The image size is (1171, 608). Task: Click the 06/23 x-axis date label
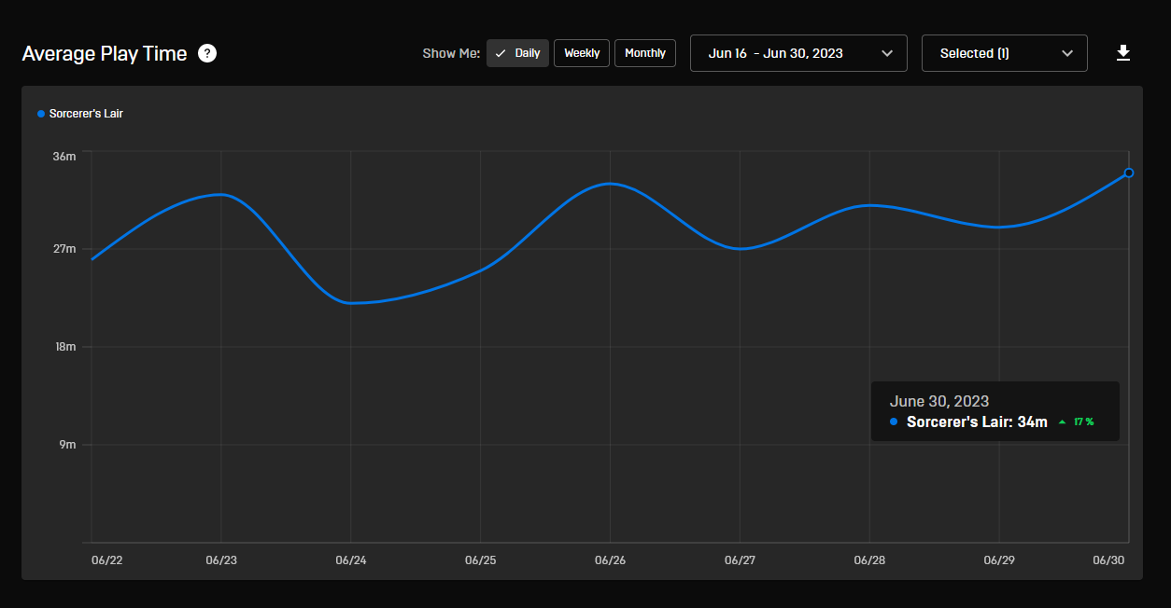(x=220, y=560)
